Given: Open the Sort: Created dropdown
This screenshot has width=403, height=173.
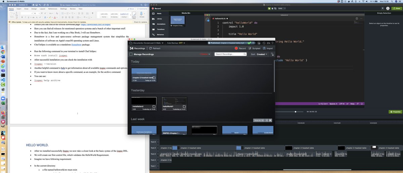Looking at the screenshot, I should pos(259,54).
